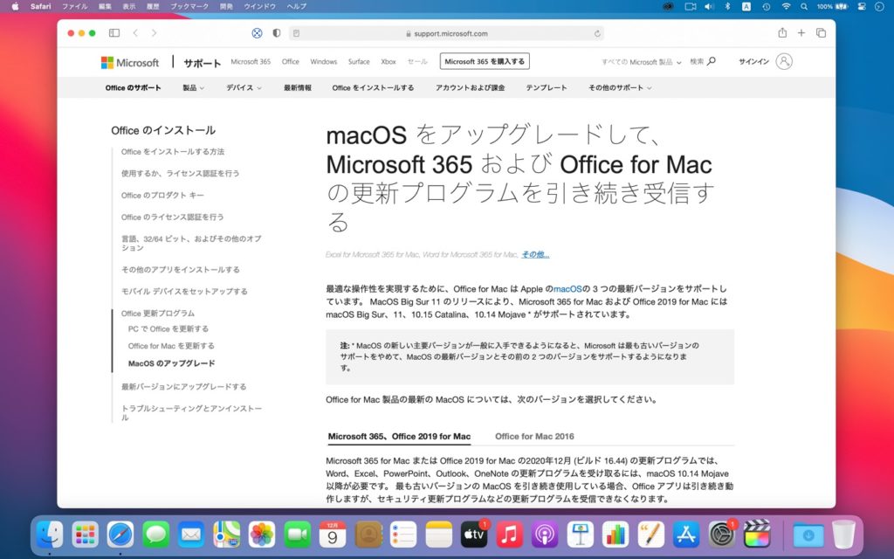Viewport: 894px width, 559px height.
Task: Click the Microsoft 365 を購入する button
Action: tap(483, 61)
